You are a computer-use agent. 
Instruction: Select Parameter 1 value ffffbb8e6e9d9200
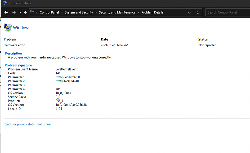click(x=68, y=77)
